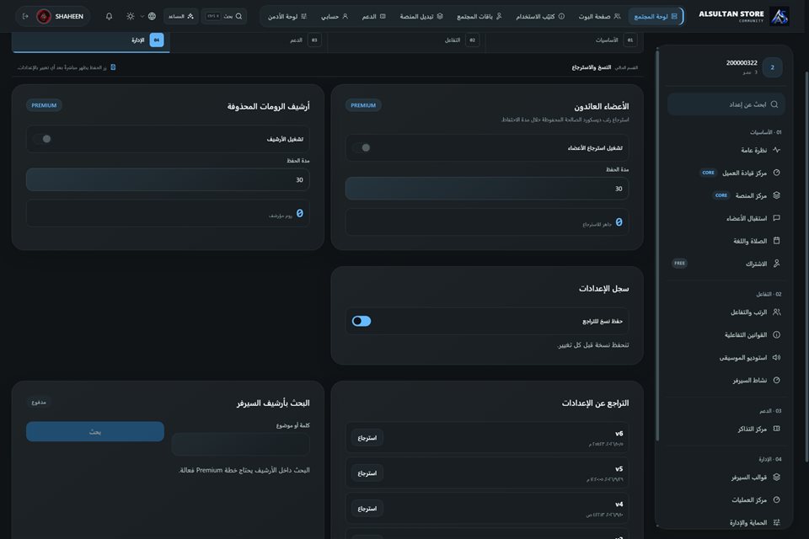Click تبديل المنصة switch platform
809x539 pixels.
click(421, 17)
